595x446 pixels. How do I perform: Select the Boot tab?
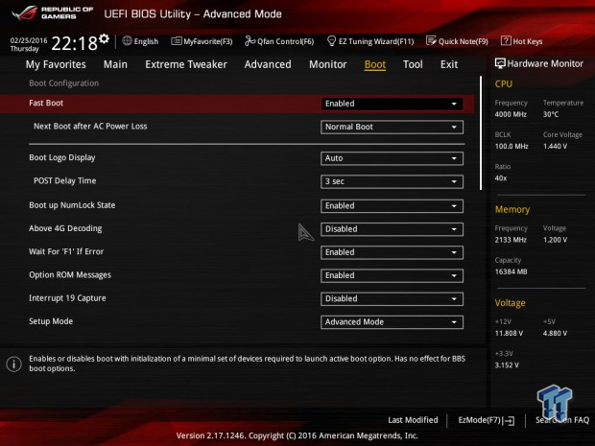click(375, 64)
